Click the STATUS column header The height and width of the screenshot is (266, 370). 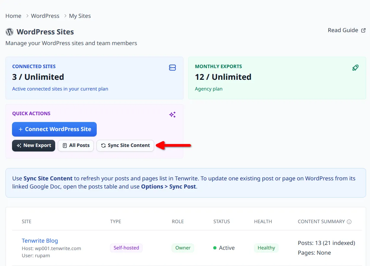pyautogui.click(x=222, y=222)
